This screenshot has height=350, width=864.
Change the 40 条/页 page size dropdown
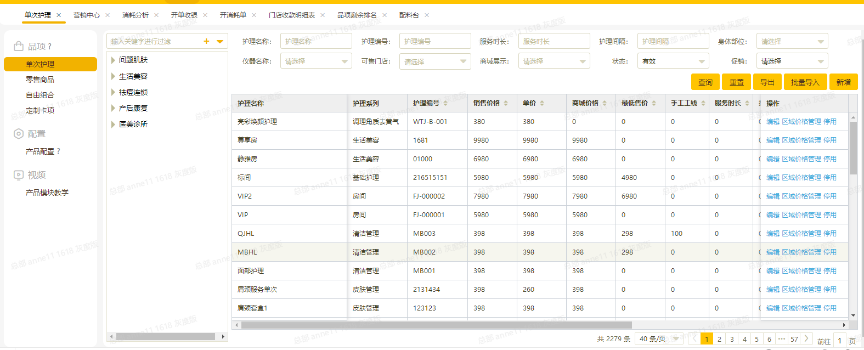pyautogui.click(x=659, y=338)
